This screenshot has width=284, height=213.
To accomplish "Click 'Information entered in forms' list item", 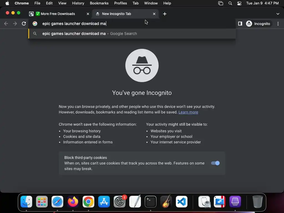I will click(88, 142).
